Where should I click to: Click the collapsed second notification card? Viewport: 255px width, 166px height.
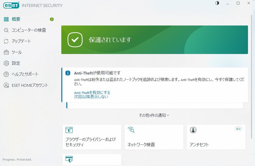click(x=155, y=105)
